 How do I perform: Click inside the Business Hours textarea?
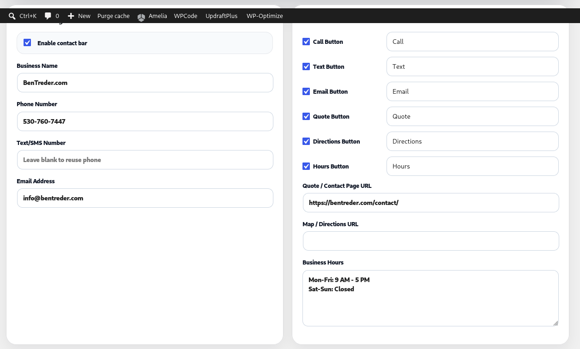click(x=430, y=298)
